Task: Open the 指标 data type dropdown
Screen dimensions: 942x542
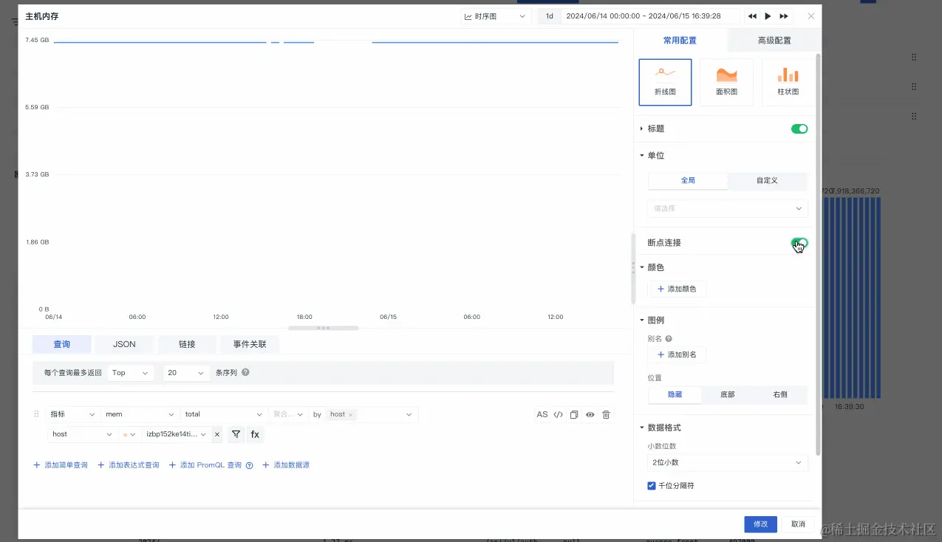Action: (72, 414)
